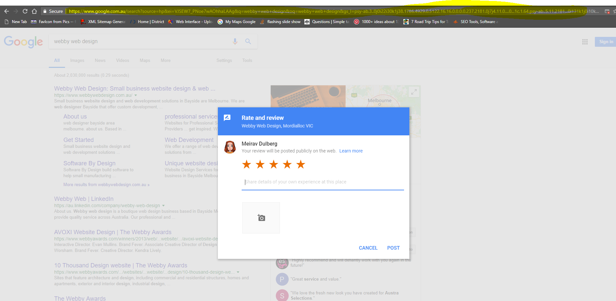Switch to the Maps tab
This screenshot has height=301, width=616.
[x=145, y=61]
